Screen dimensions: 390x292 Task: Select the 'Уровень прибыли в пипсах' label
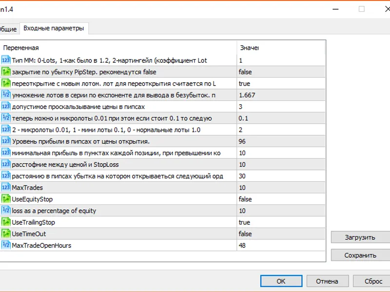pyautogui.click(x=81, y=142)
